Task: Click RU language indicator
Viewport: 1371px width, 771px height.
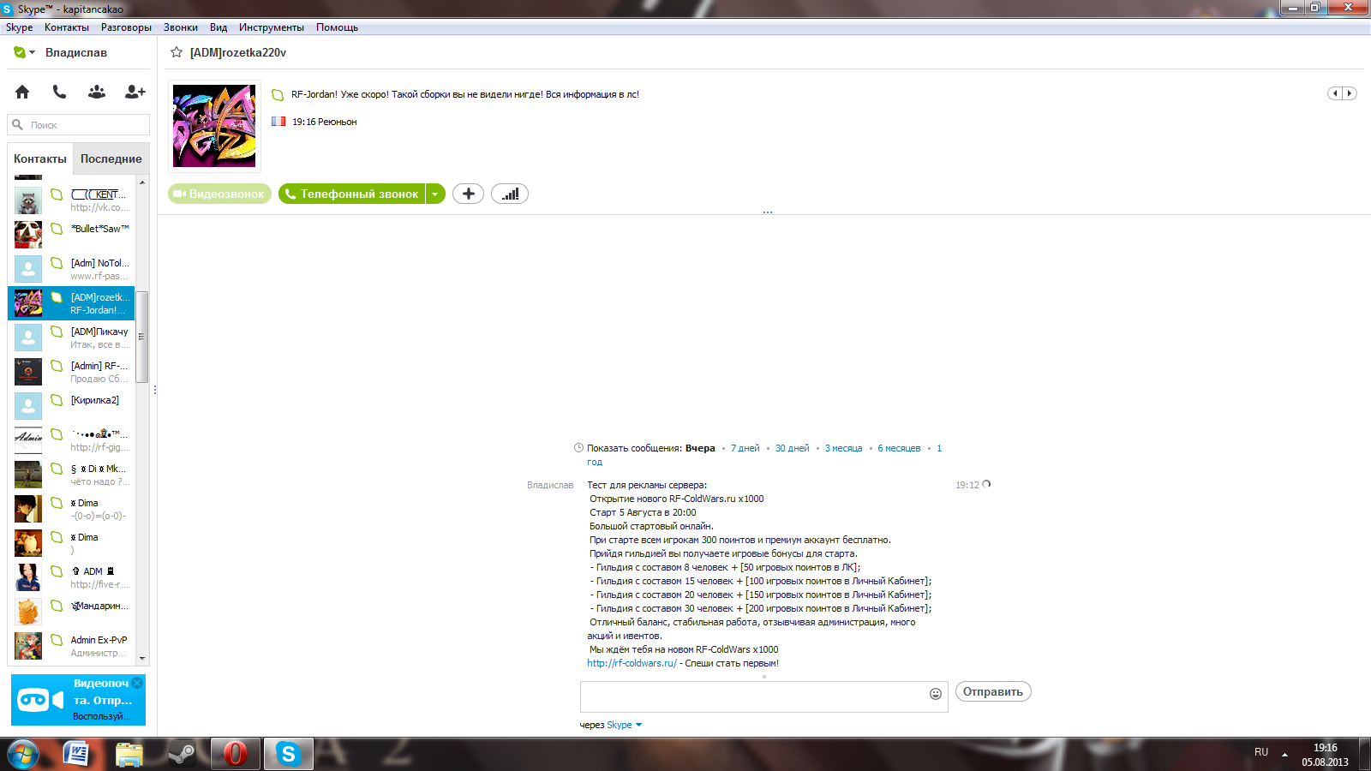Action: pos(1261,752)
